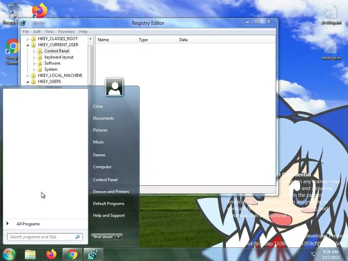Click the System key folder icon
The height and width of the screenshot is (261, 348).
[x=40, y=69]
